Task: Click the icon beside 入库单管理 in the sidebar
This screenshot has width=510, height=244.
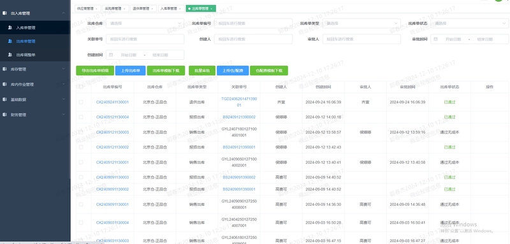Action: click(10, 27)
